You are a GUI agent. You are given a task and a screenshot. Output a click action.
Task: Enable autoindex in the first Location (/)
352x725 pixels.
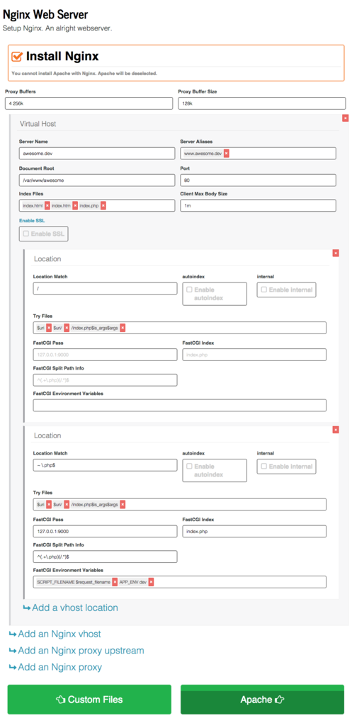pos(189,290)
